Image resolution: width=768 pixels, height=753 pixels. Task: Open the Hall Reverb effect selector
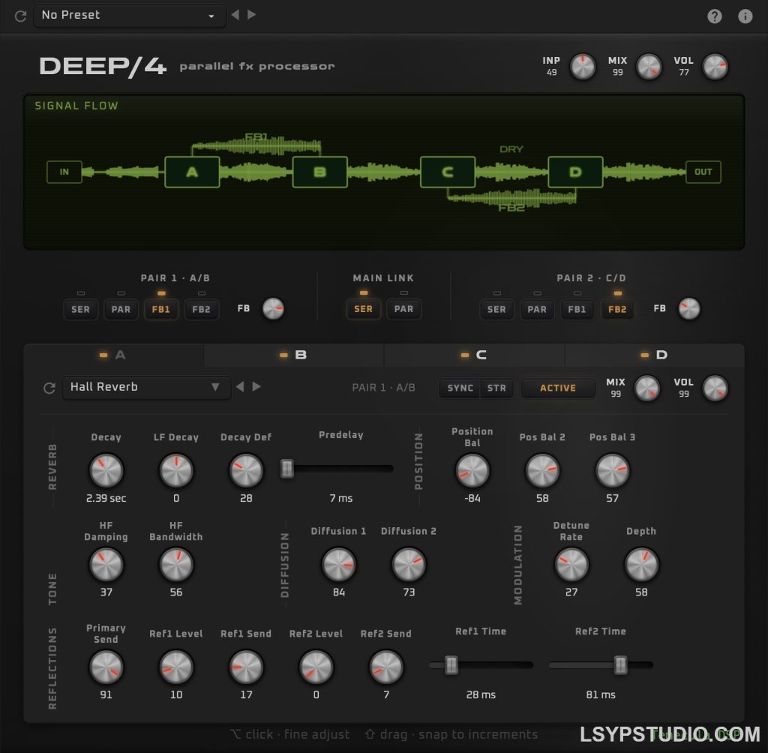point(146,388)
